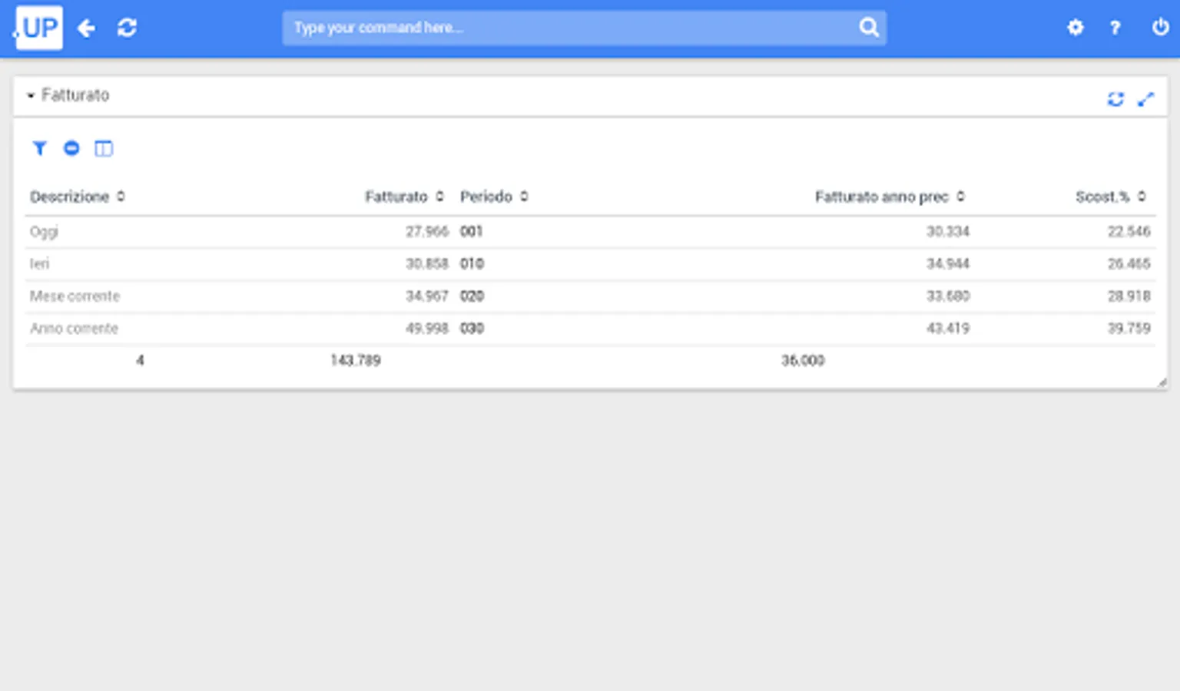Collapse the Fatturato panel arrow
The width and height of the screenshot is (1180, 691).
coord(31,96)
